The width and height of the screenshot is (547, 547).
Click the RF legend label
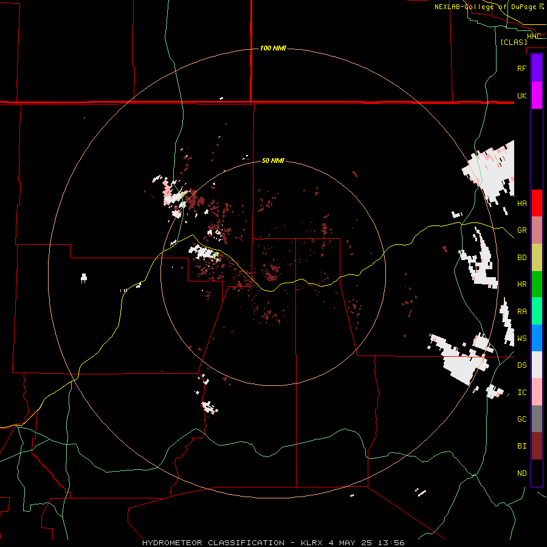pyautogui.click(x=521, y=68)
